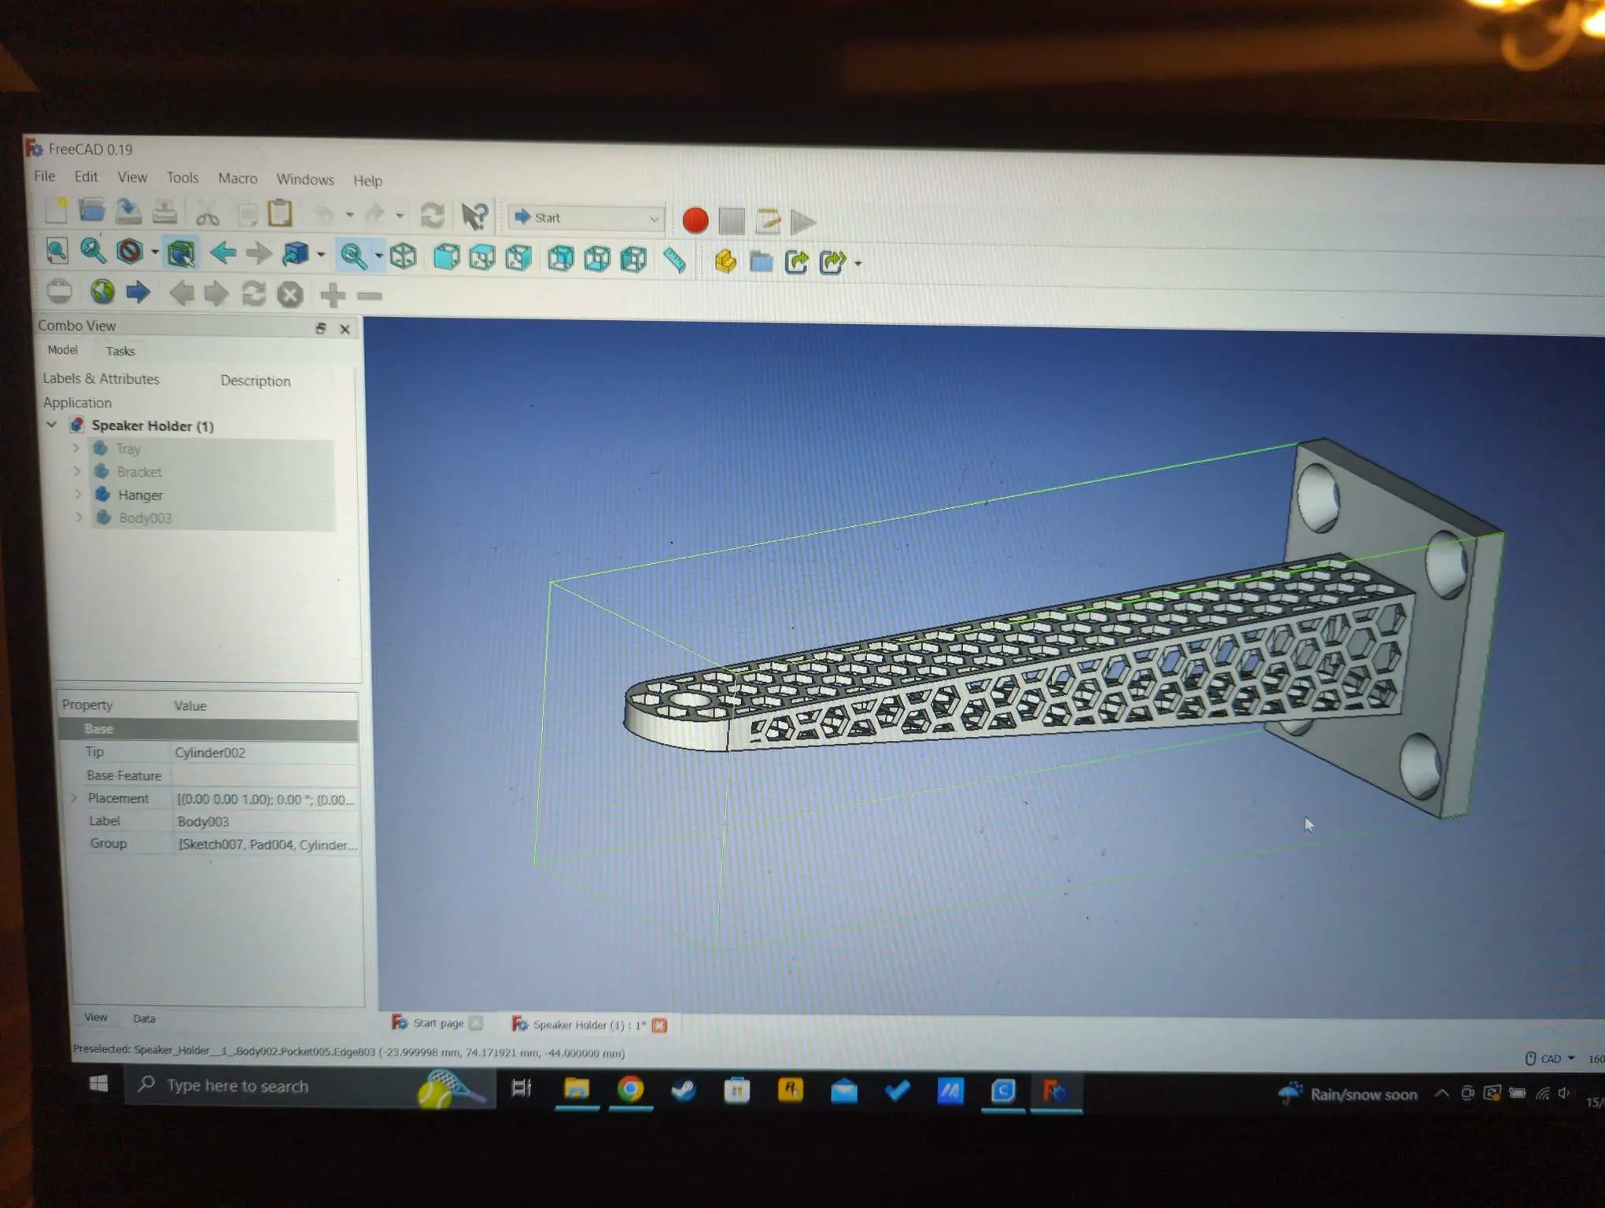The width and height of the screenshot is (1605, 1208).
Task: Switch to the Tasks tab
Action: point(120,351)
